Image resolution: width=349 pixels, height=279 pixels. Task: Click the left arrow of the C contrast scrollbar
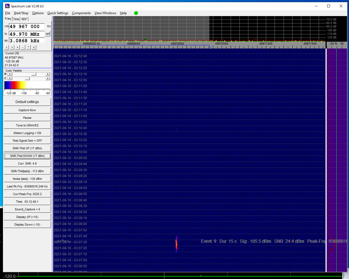point(10,78)
